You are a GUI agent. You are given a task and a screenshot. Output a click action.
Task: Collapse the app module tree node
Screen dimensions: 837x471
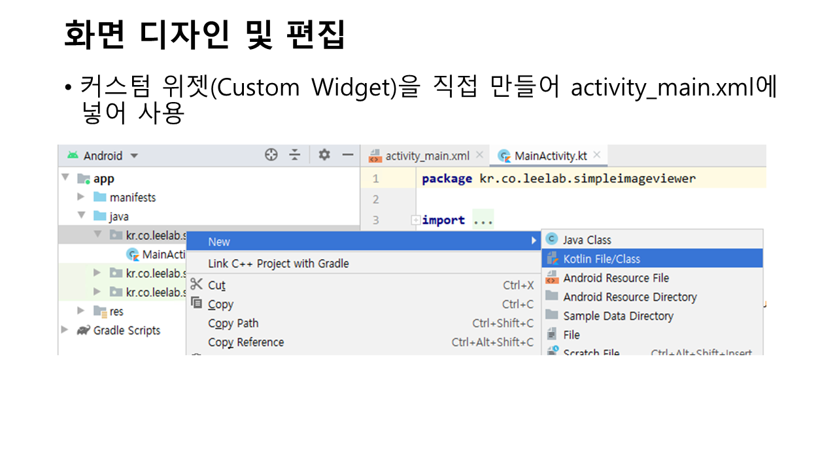pos(65,178)
